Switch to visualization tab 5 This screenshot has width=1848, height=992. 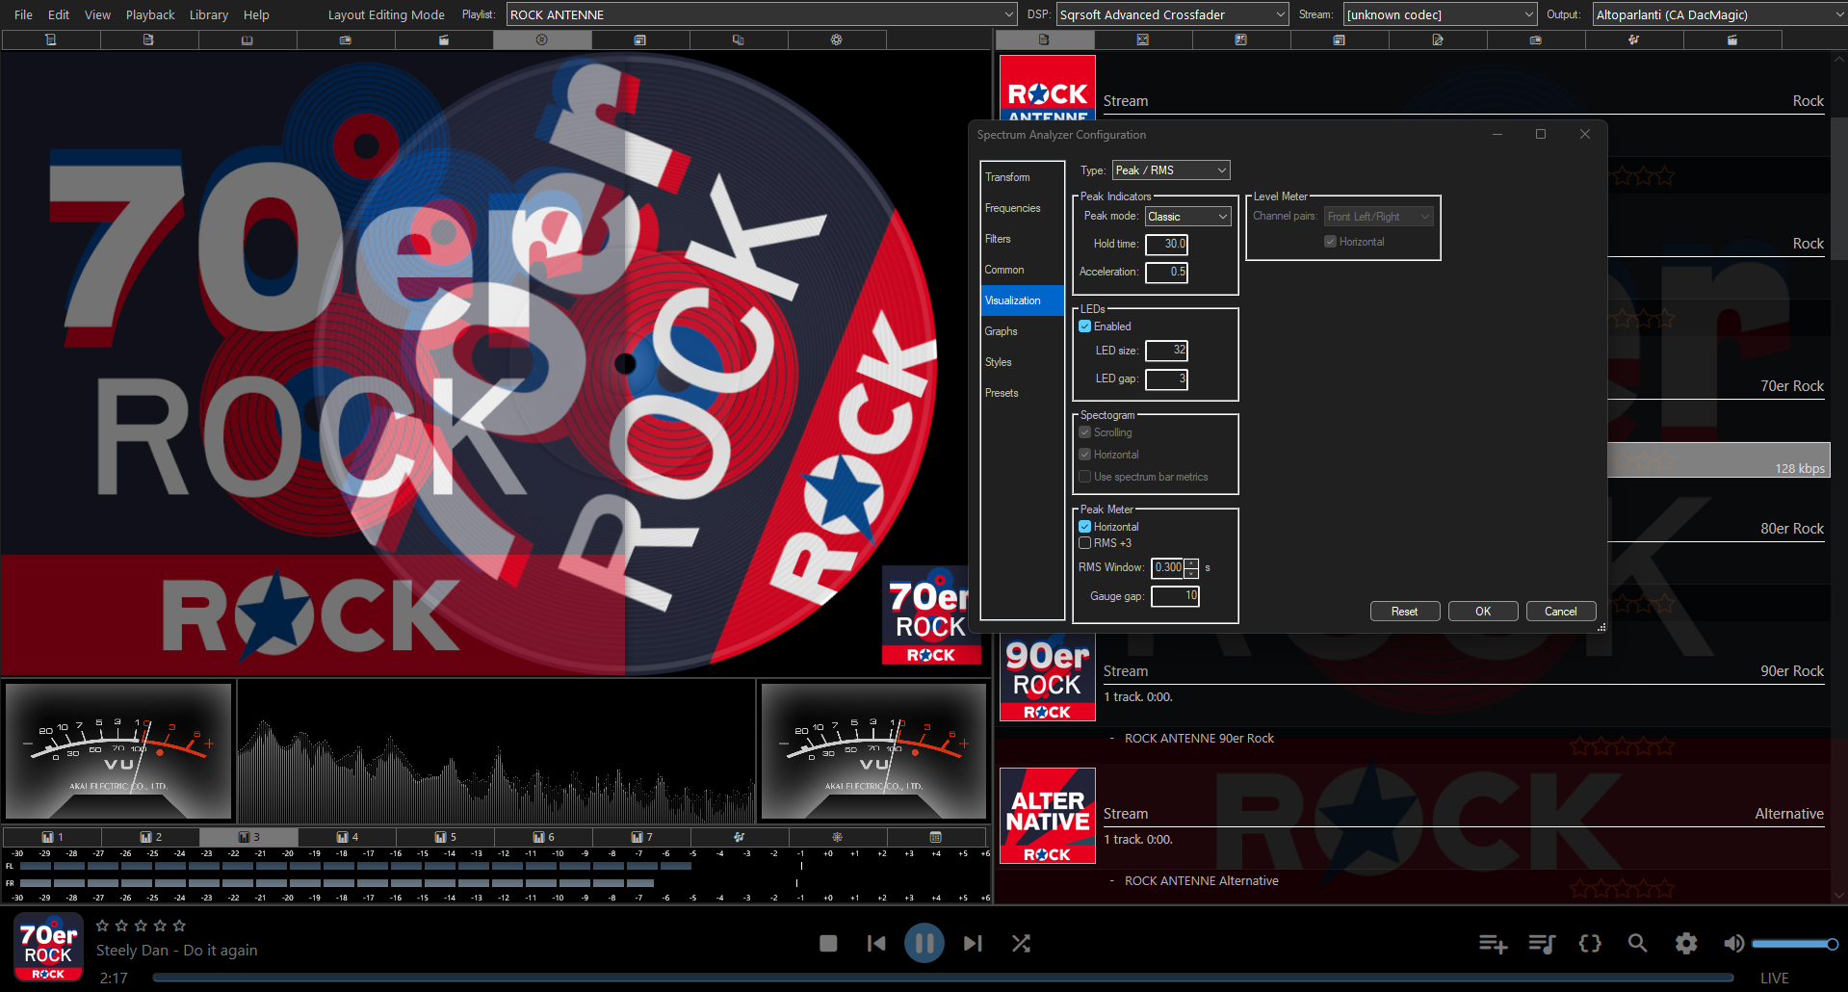446,837
